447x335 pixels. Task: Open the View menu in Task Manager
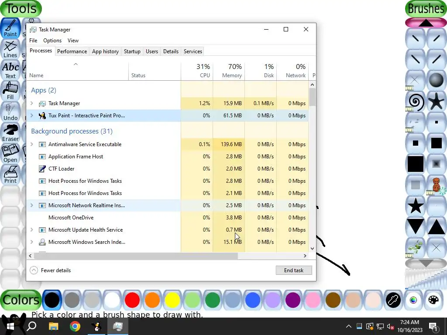73,41
